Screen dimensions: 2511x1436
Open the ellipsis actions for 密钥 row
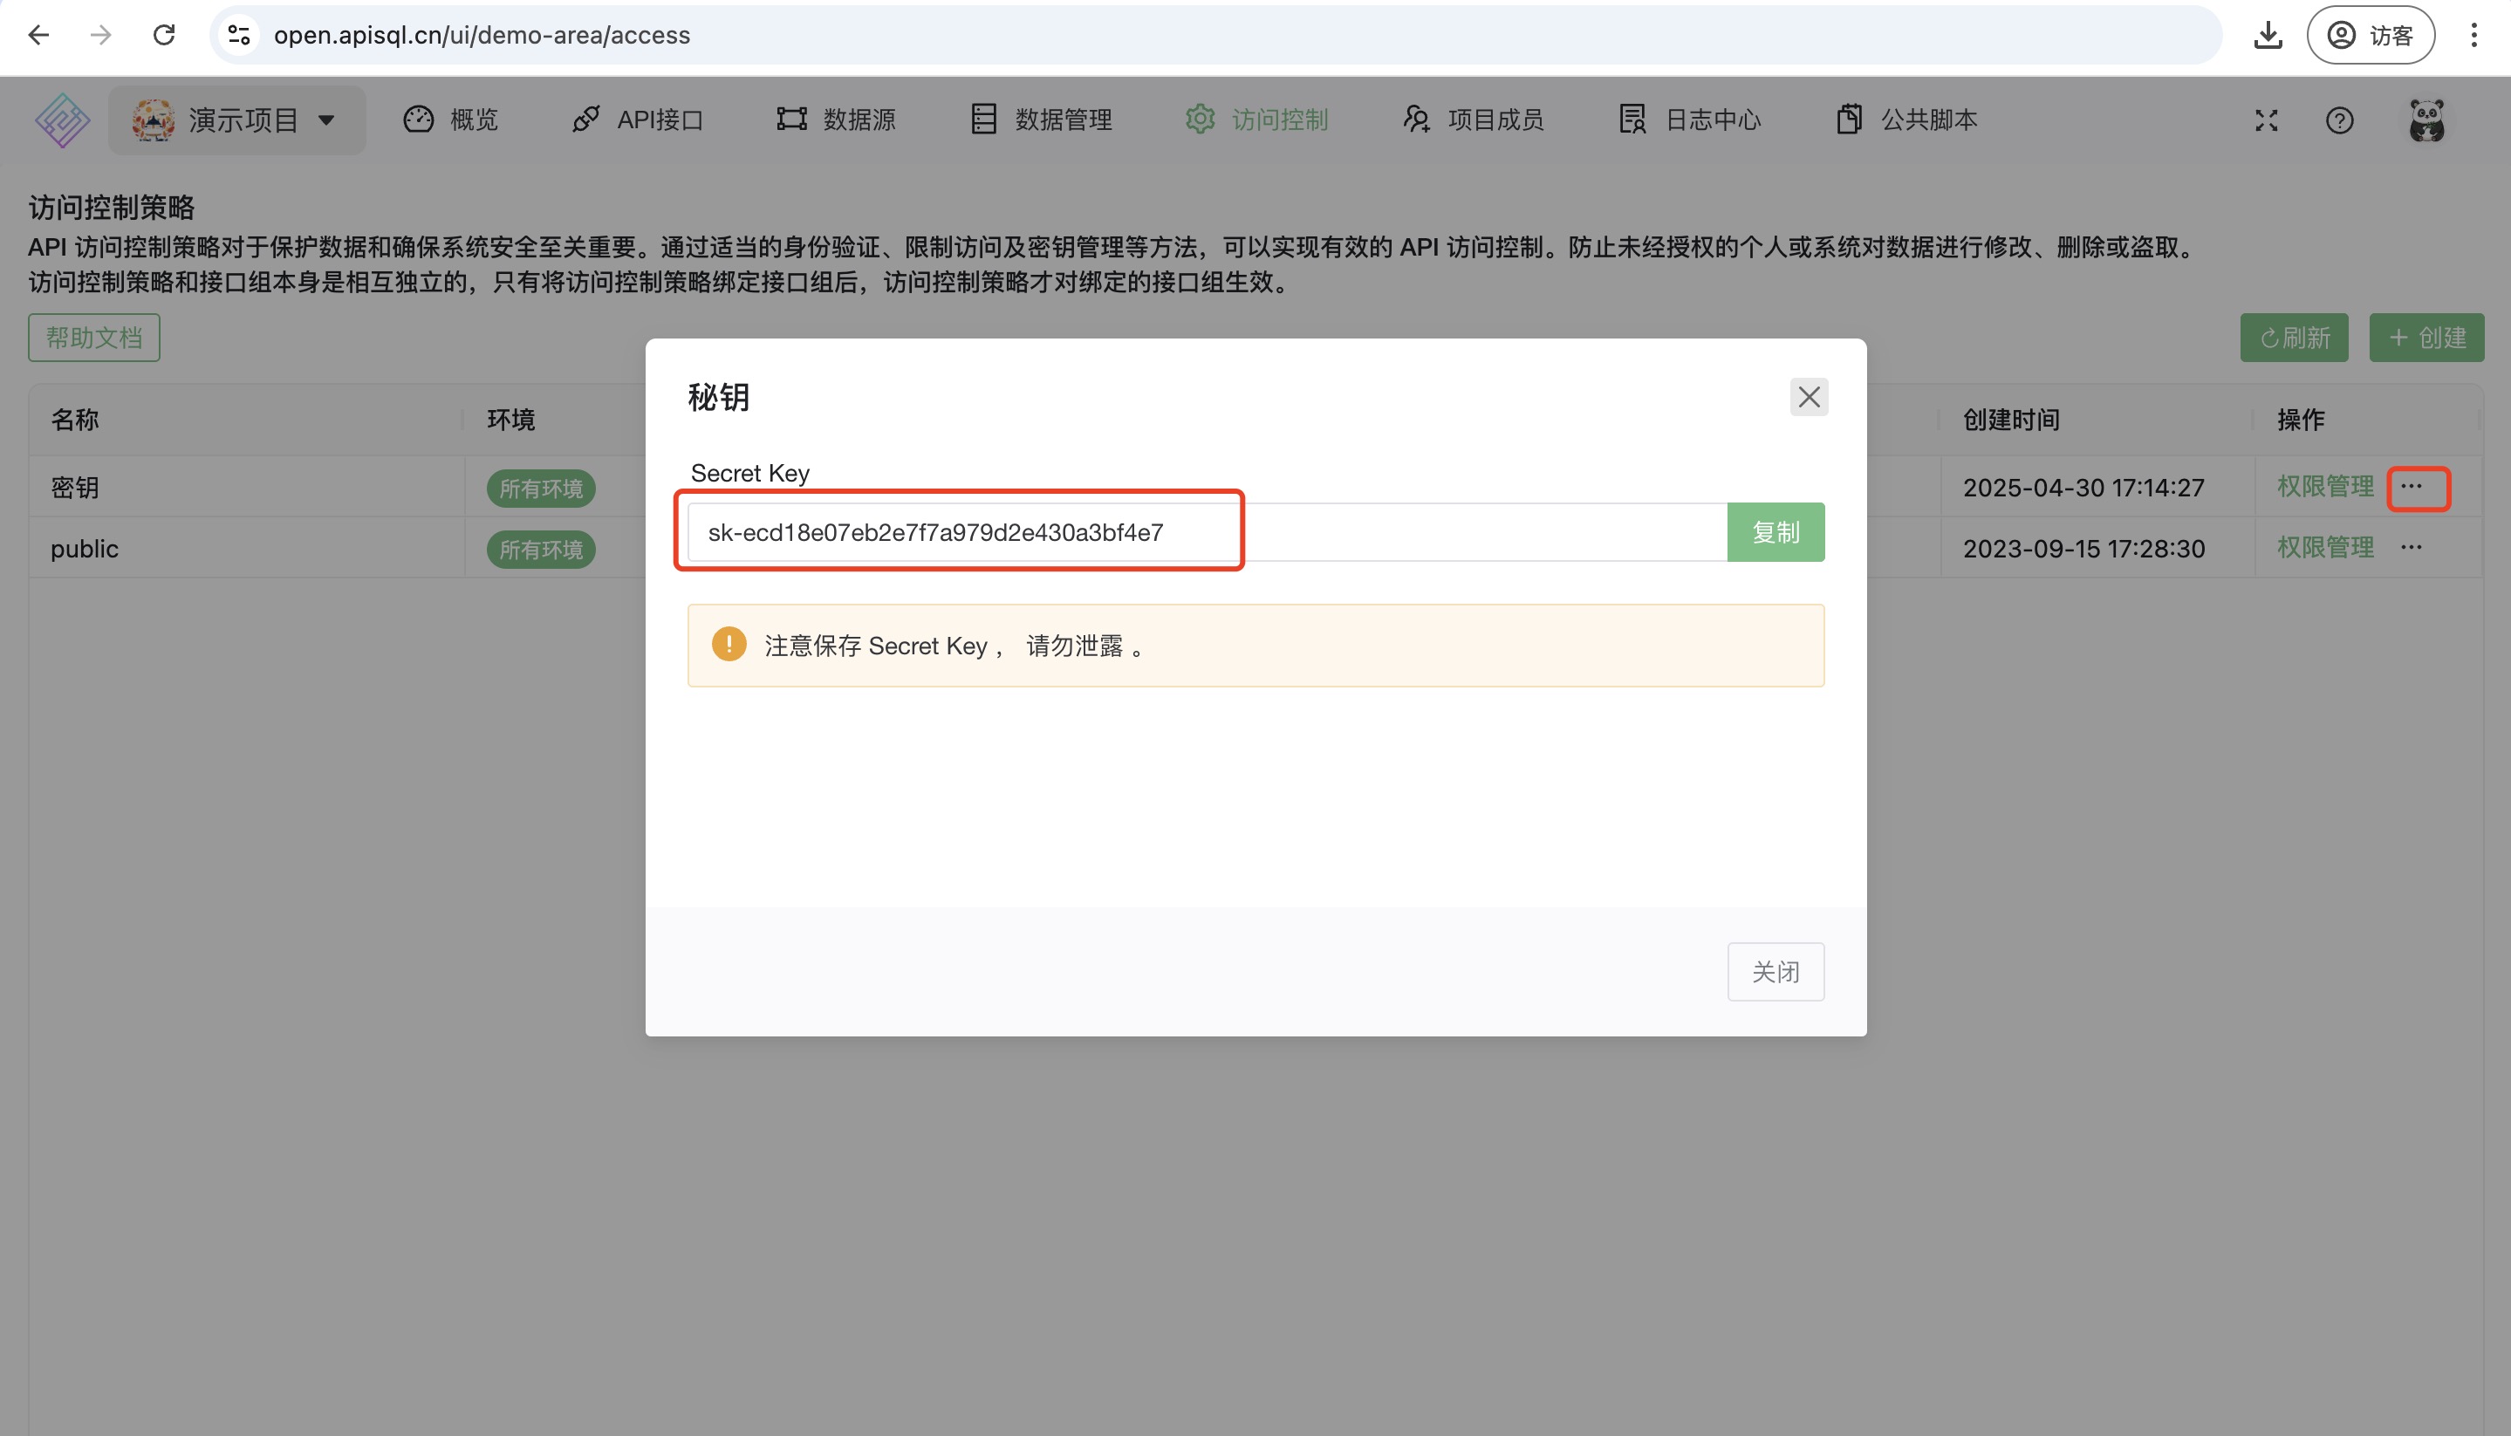click(x=2412, y=487)
